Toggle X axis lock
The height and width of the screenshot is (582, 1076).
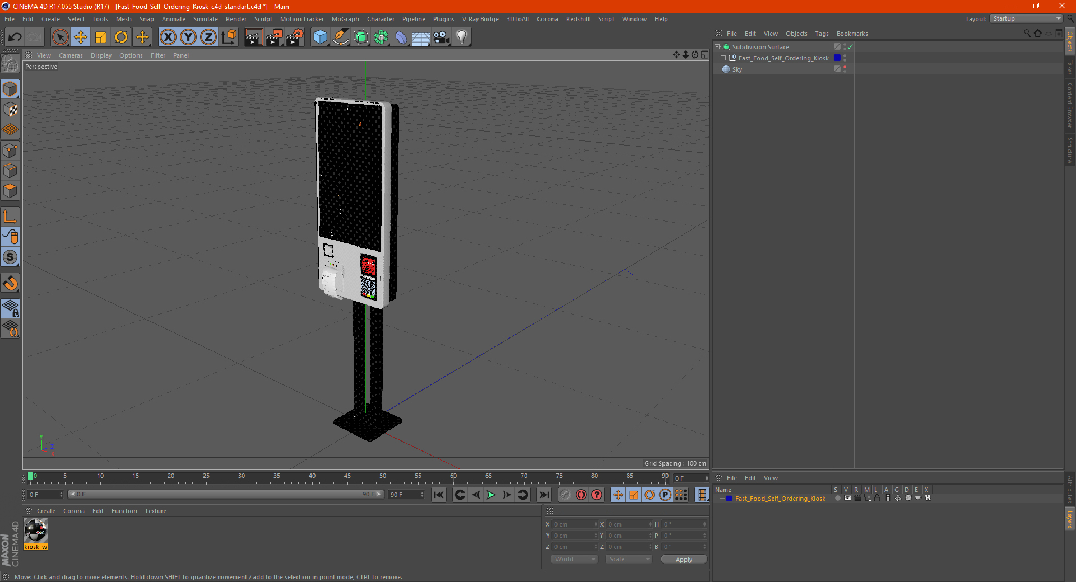pyautogui.click(x=168, y=37)
